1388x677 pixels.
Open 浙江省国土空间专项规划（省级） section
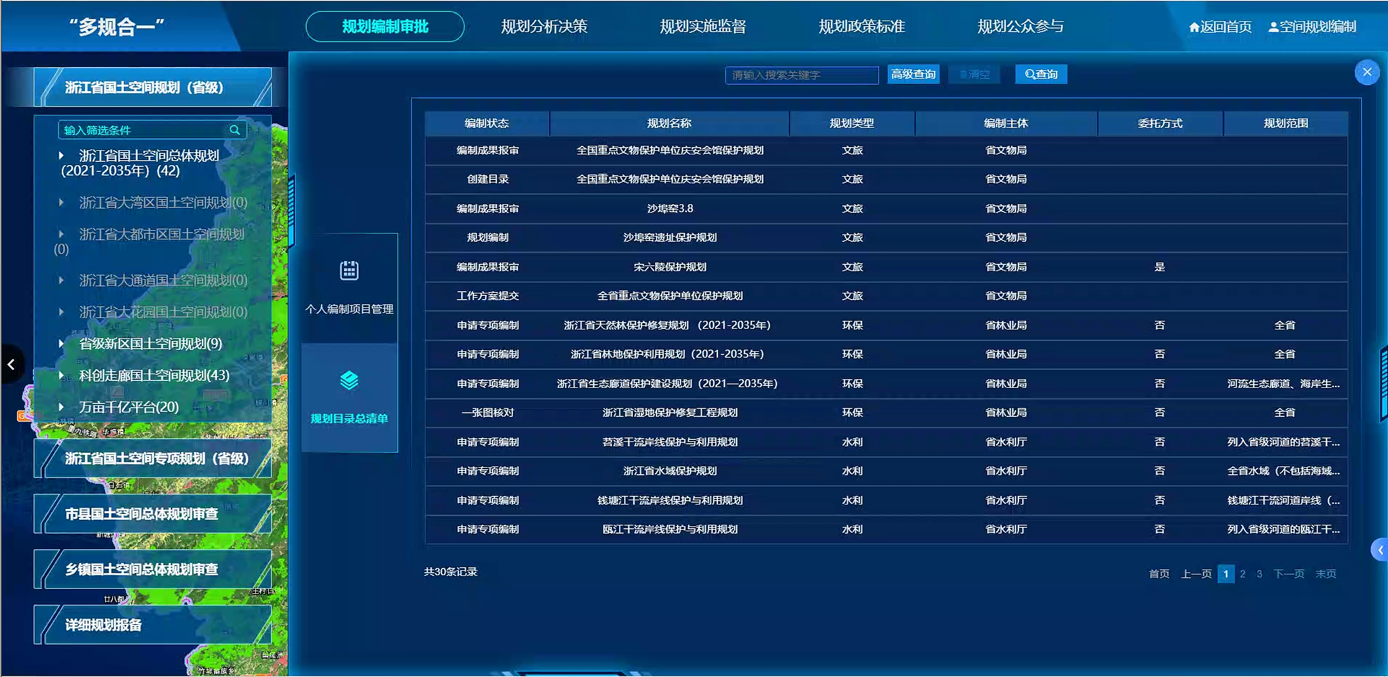click(x=156, y=459)
